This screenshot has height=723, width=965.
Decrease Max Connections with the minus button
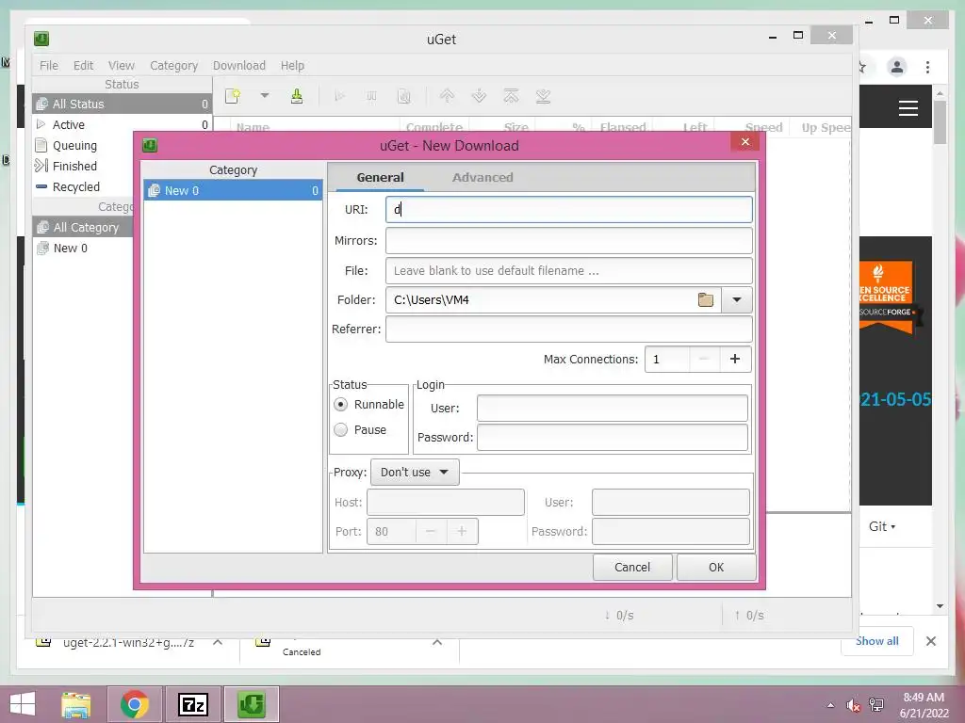tap(705, 359)
